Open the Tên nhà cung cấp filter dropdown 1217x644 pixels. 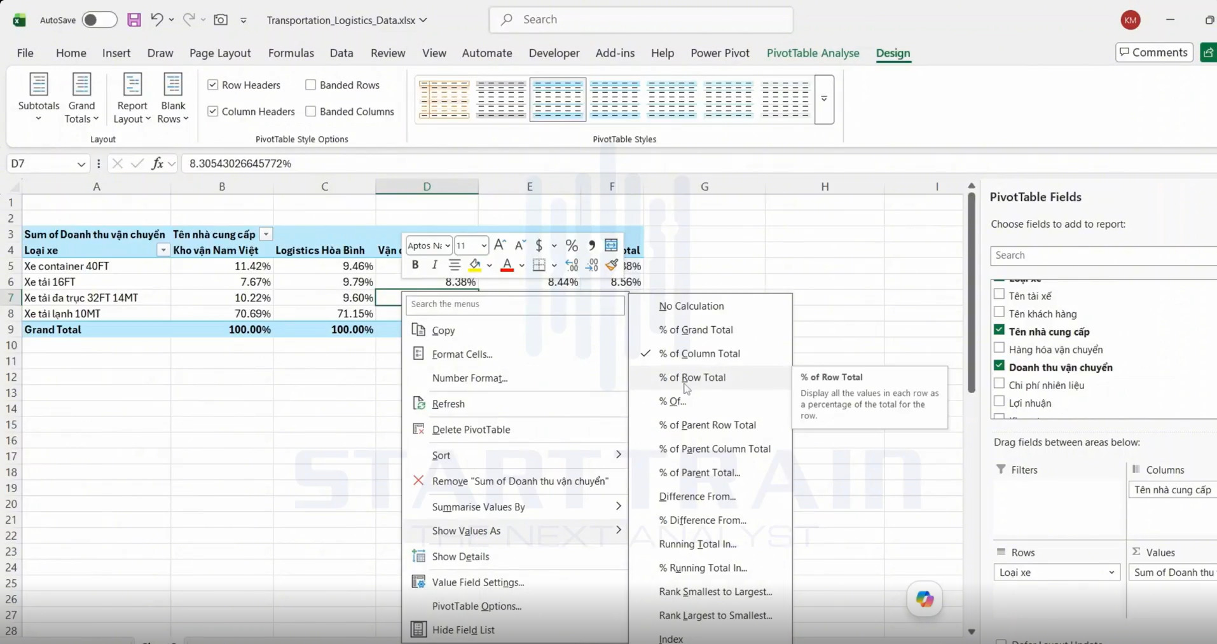pos(266,234)
